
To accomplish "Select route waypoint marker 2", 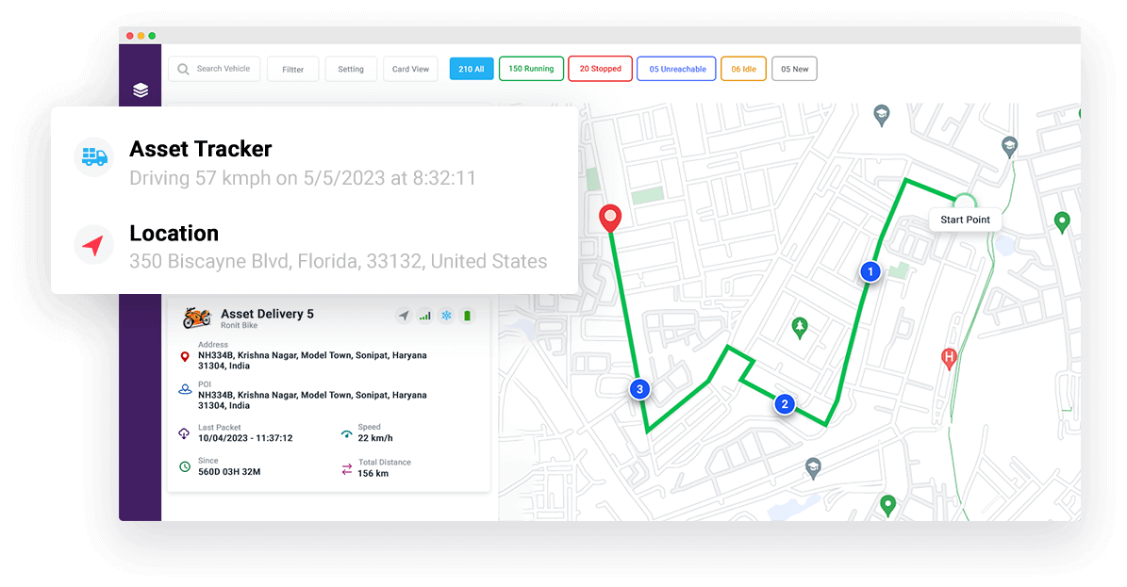I will [x=785, y=404].
